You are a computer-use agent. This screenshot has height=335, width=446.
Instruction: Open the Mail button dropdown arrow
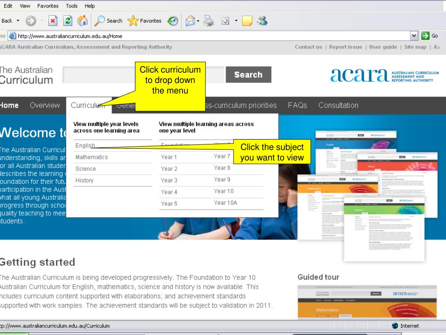tap(198, 21)
